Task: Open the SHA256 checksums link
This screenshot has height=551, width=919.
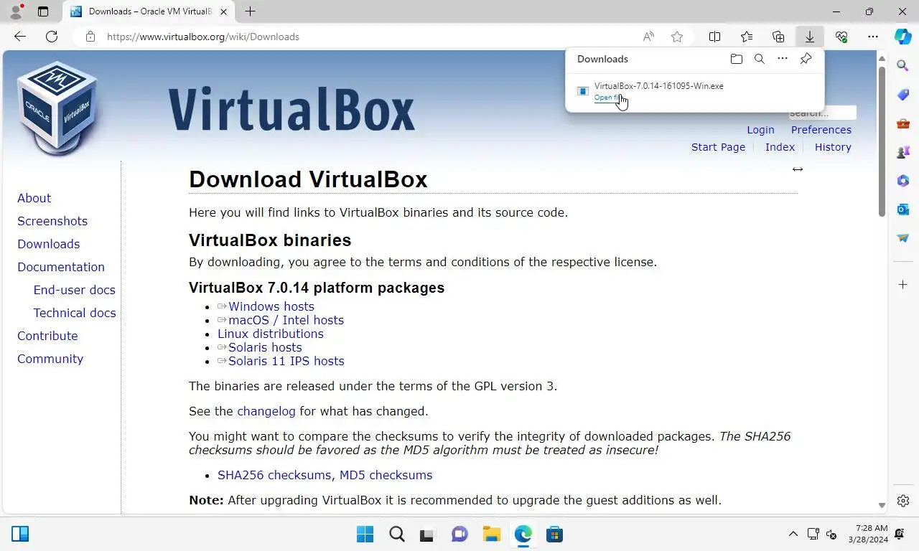Action: (274, 475)
